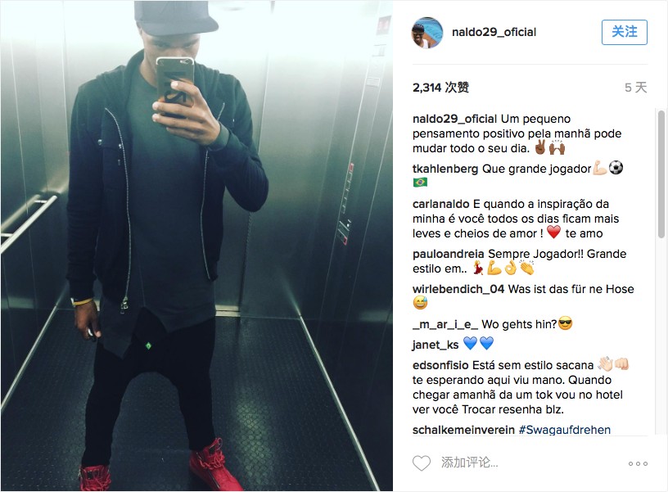The image size is (668, 492).
Task: Open commenter tkahlenberg's profile
Action: pyautogui.click(x=445, y=169)
